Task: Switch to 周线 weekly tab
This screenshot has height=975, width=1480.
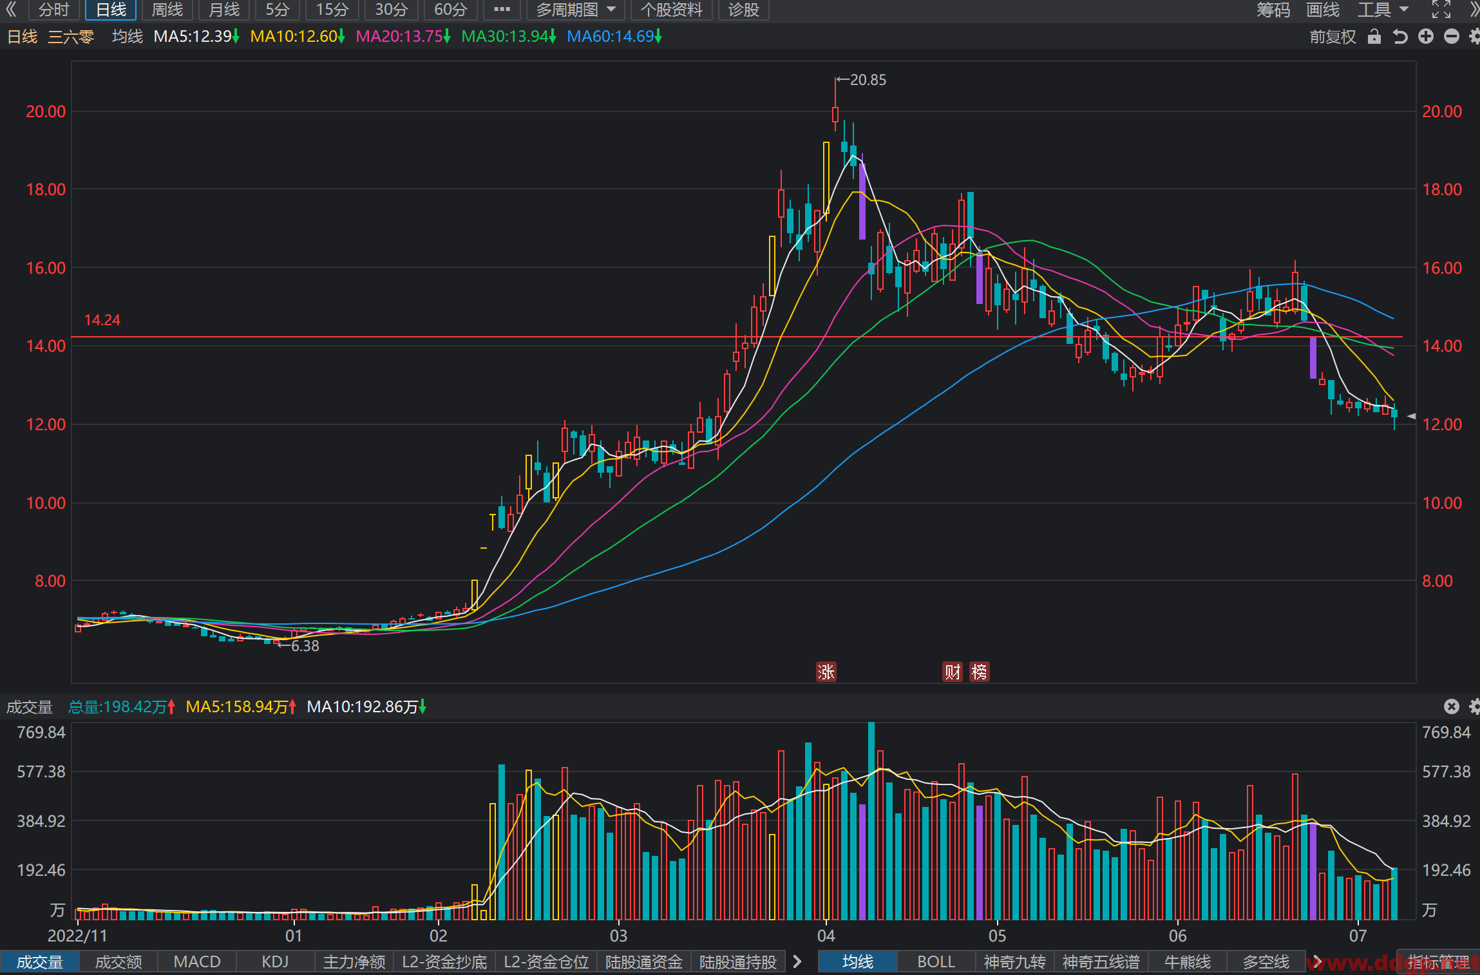Action: click(x=167, y=10)
